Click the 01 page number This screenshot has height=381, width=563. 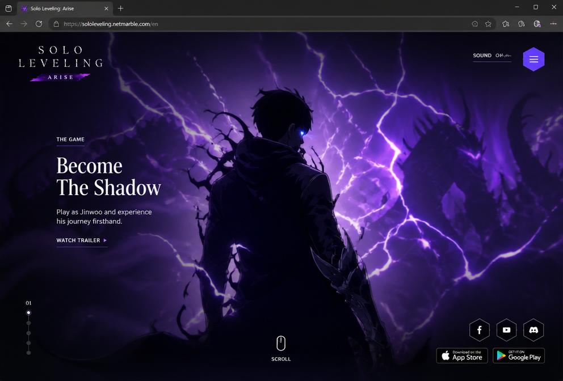point(28,303)
